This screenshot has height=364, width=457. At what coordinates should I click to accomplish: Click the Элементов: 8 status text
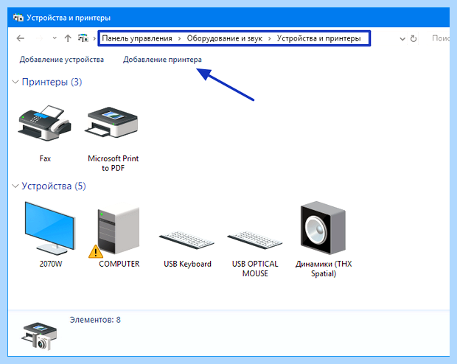95,320
